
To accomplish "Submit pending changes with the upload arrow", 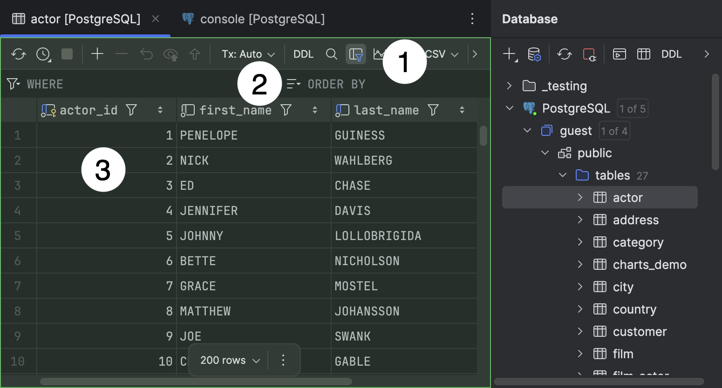I will tap(195, 54).
